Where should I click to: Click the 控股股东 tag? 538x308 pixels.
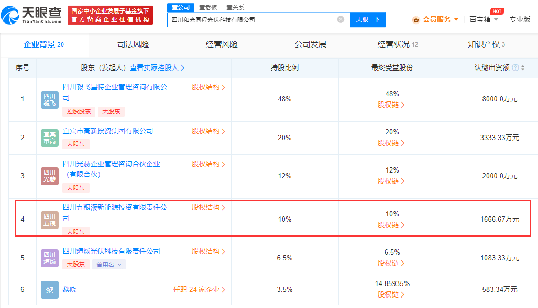click(79, 111)
